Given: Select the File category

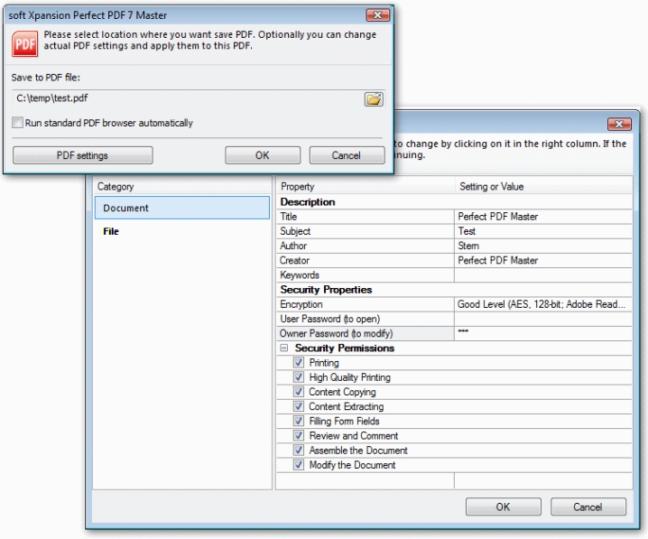Looking at the screenshot, I should click(111, 232).
